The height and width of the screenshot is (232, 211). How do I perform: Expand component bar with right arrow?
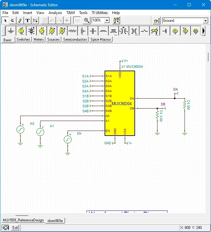tap(204, 31)
